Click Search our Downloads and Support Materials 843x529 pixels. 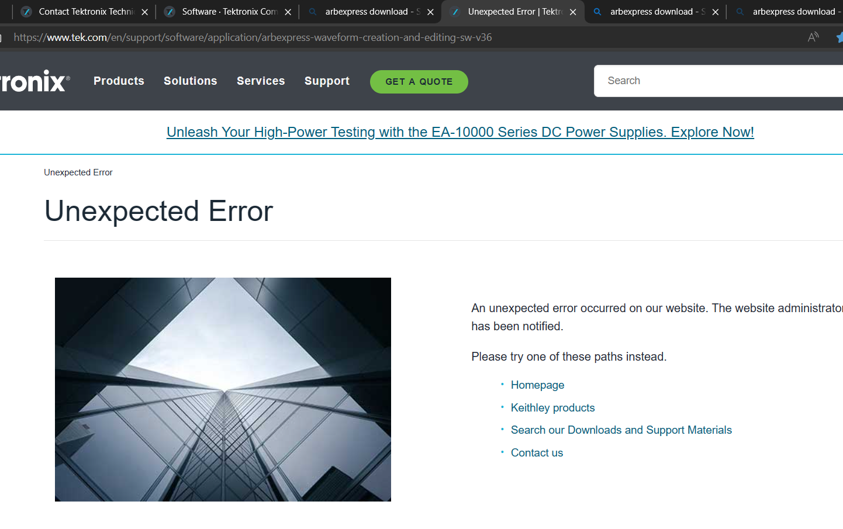(x=621, y=430)
